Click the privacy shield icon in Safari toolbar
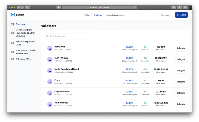This screenshot has width=199, height=122. [x=59, y=7]
